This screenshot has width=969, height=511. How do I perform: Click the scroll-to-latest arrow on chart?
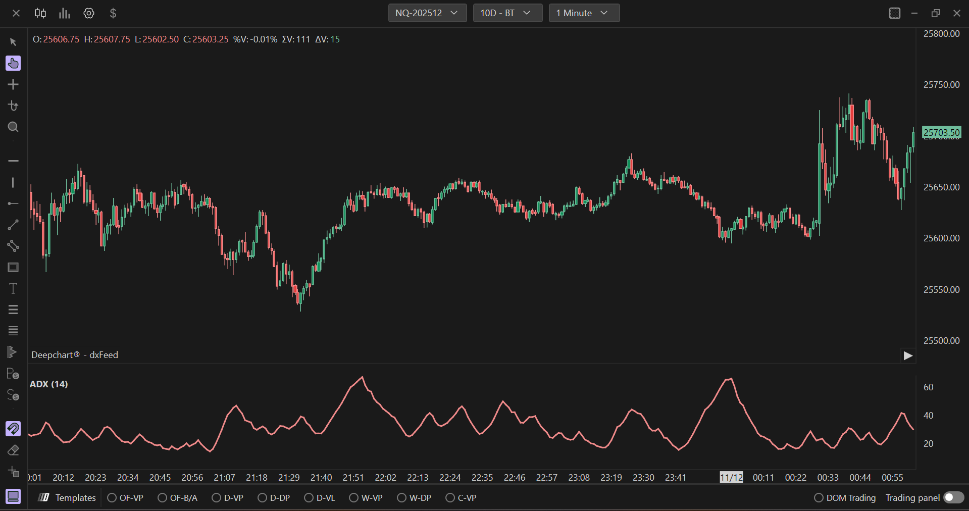(x=908, y=355)
